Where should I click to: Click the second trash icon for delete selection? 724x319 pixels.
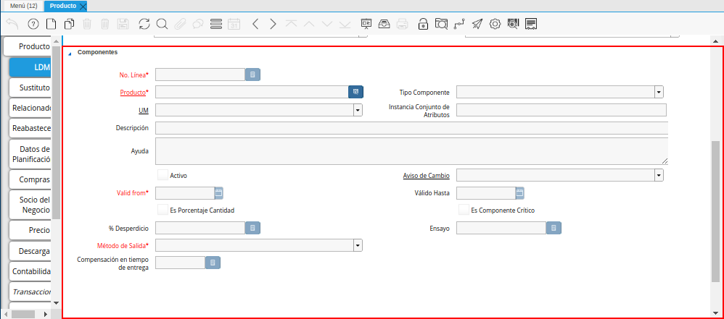click(104, 24)
